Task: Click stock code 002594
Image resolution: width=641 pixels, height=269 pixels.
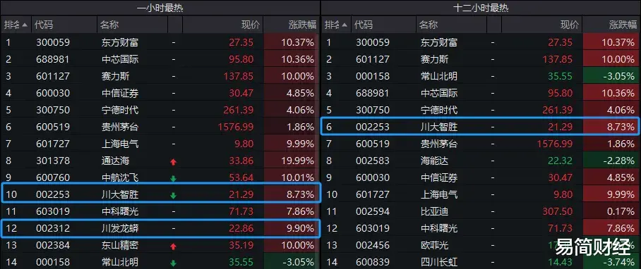Action: coord(373,211)
